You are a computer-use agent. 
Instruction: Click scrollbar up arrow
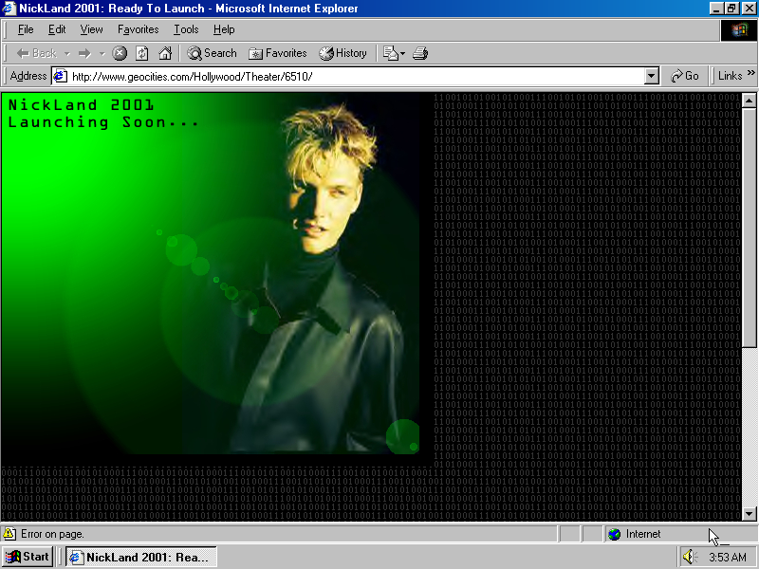click(x=749, y=101)
